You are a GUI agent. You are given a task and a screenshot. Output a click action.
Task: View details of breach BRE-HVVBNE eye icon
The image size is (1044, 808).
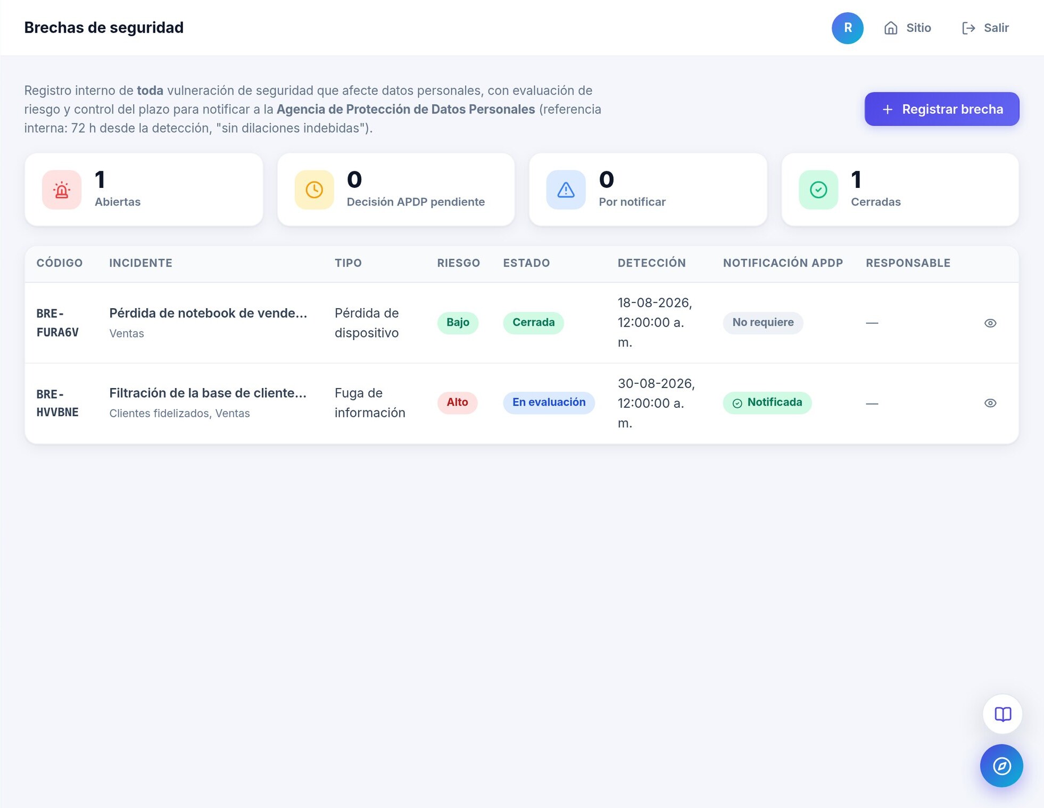click(990, 403)
